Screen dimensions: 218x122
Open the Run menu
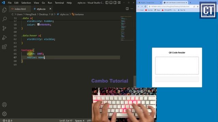[50, 3]
